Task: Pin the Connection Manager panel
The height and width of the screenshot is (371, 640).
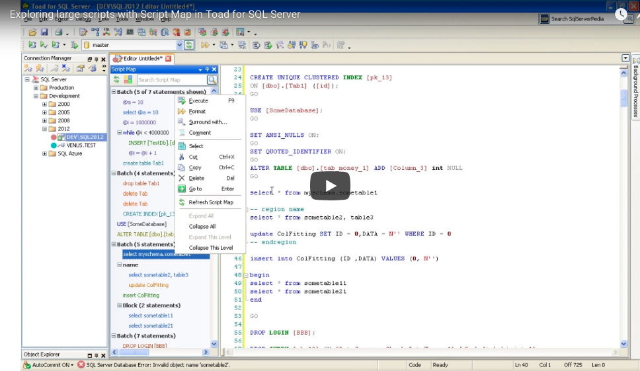Action: click(x=96, y=59)
